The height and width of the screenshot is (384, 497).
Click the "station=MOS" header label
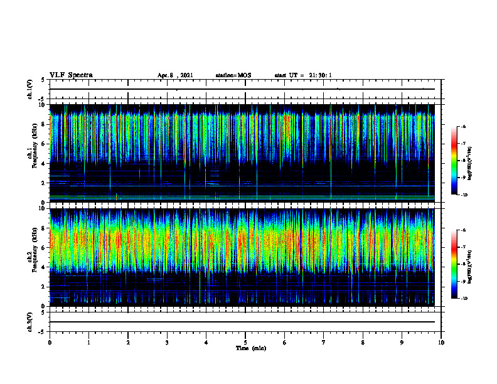click(x=233, y=75)
